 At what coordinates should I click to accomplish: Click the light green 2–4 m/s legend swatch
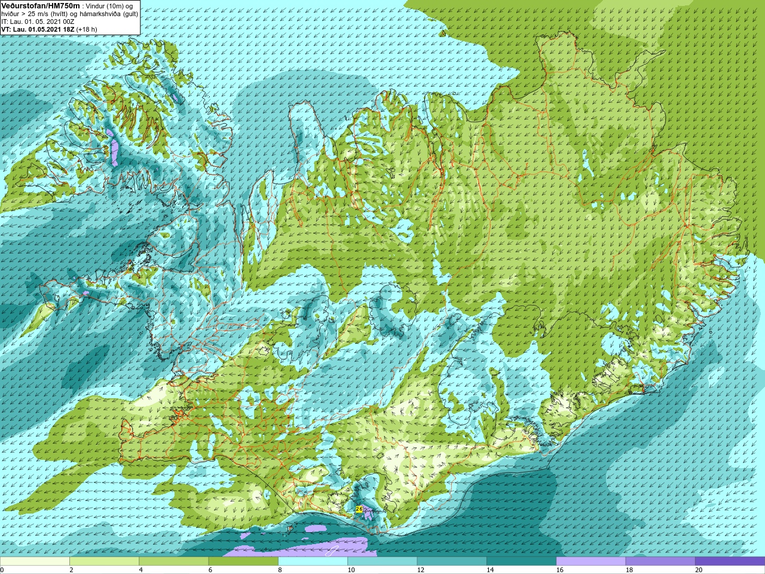104,561
